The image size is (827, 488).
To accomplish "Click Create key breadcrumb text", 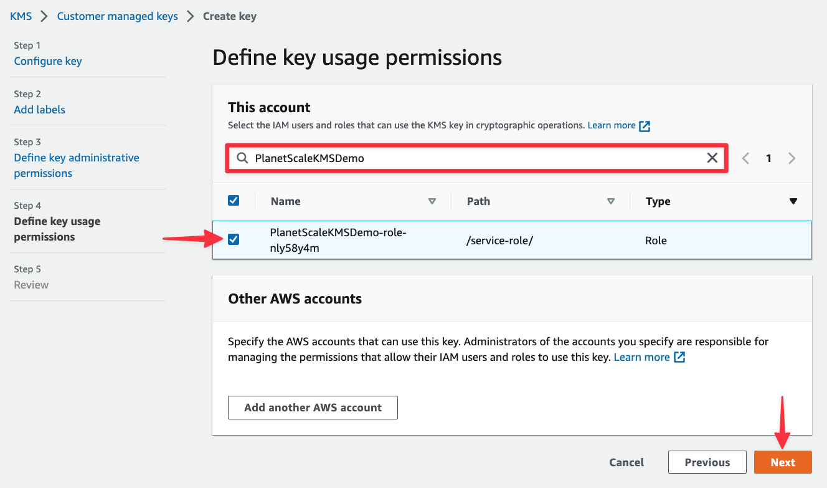I will 230,16.
